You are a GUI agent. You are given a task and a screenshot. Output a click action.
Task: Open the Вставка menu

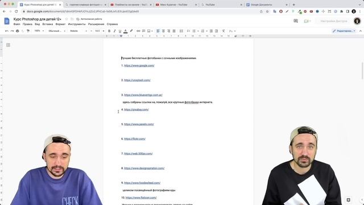click(48, 24)
